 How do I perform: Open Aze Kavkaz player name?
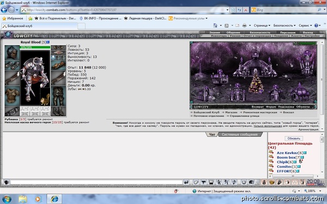pos(287,153)
